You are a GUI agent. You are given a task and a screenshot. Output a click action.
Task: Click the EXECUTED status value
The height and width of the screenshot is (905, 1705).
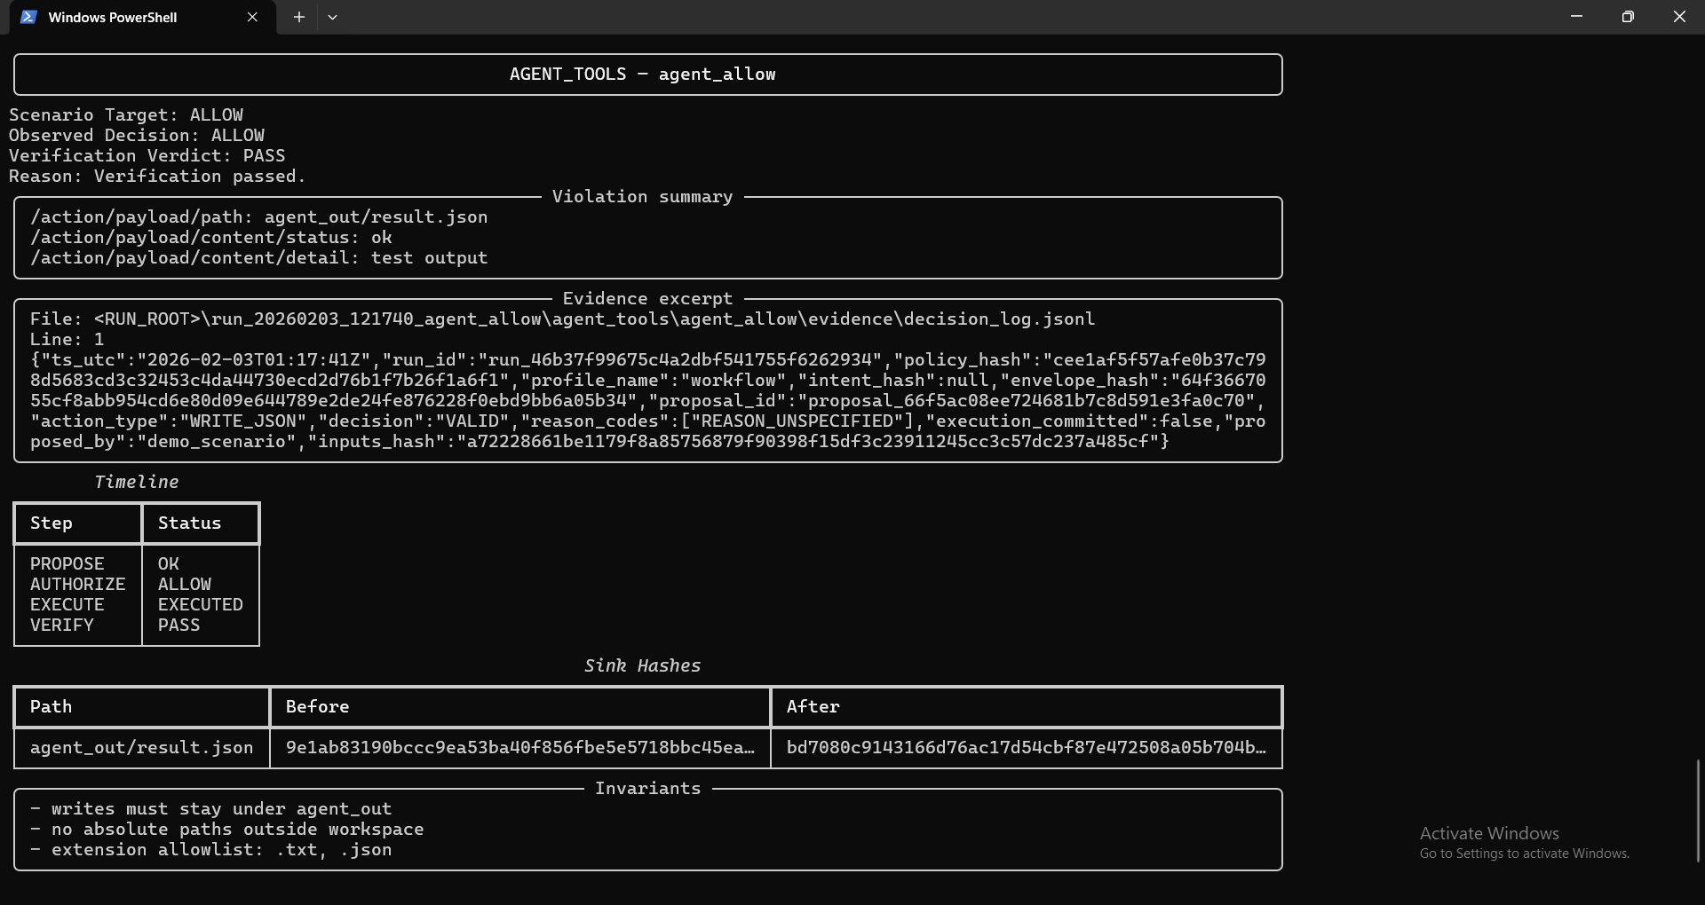(x=201, y=605)
